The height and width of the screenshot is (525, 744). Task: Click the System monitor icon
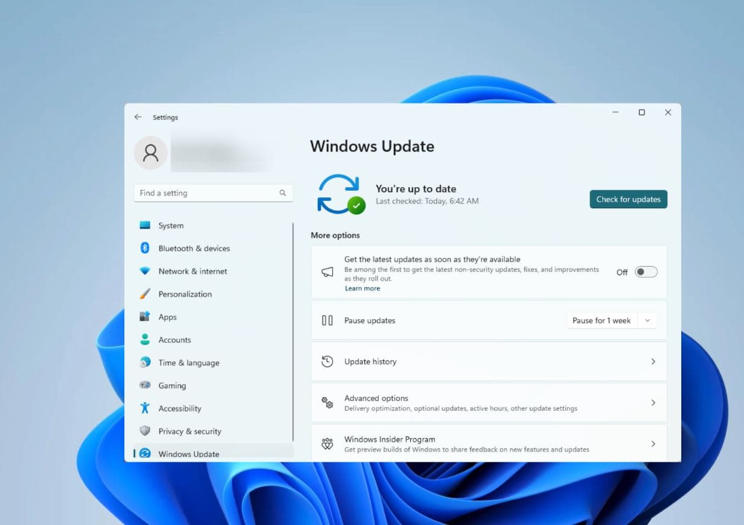[x=145, y=225]
